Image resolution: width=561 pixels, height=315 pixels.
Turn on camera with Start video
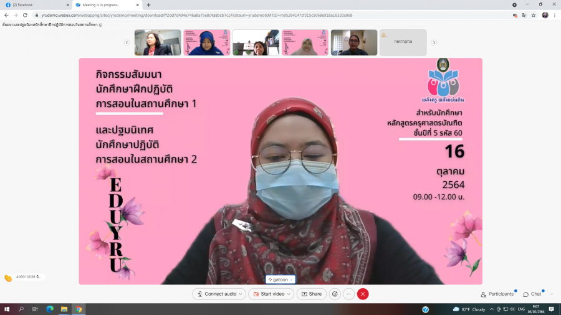269,294
